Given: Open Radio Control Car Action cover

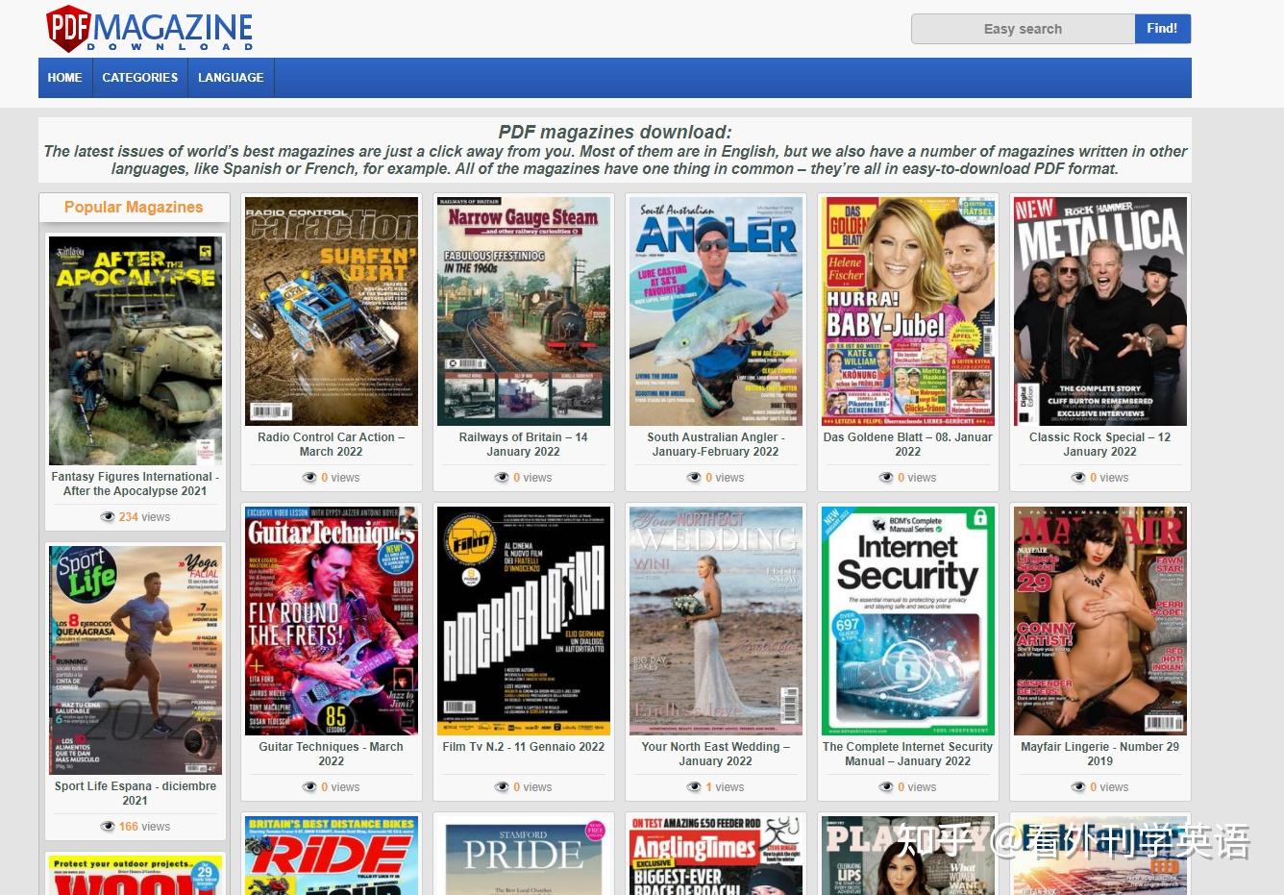Looking at the screenshot, I should (332, 311).
